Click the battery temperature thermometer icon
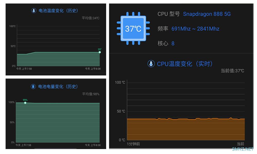 point(34,11)
